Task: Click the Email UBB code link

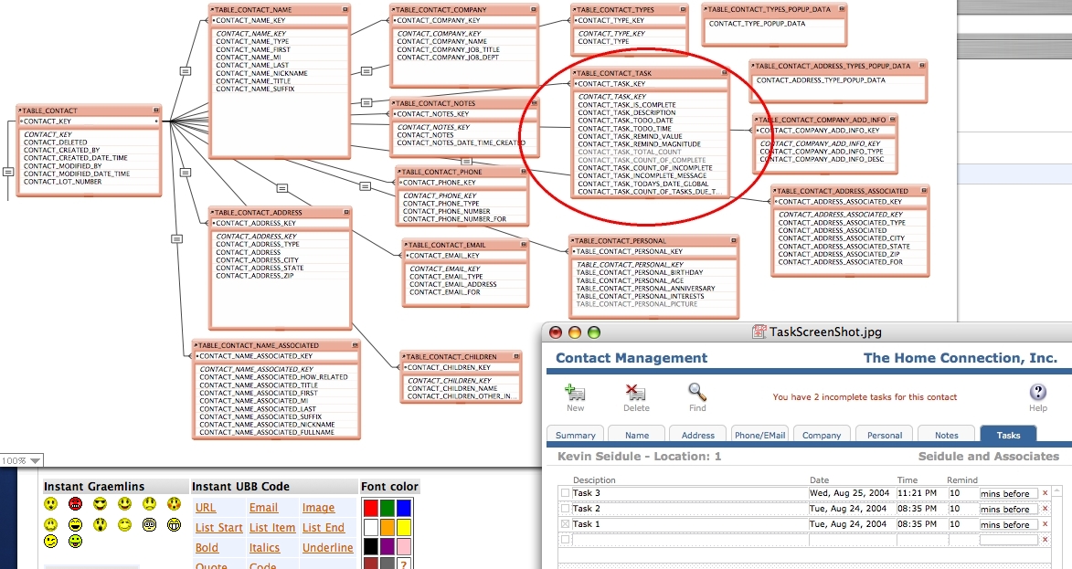Action: 263,508
